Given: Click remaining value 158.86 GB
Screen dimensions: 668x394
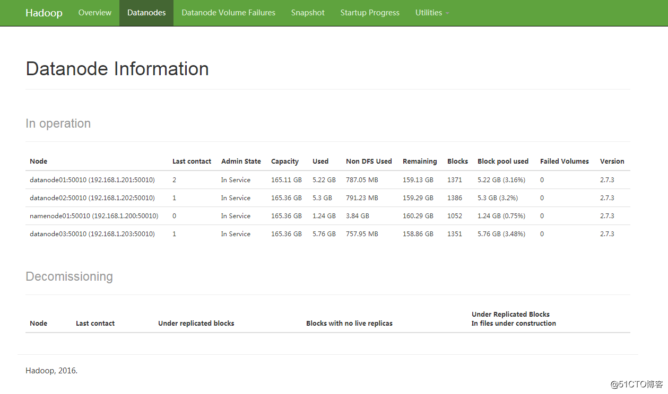Looking at the screenshot, I should tap(418, 234).
